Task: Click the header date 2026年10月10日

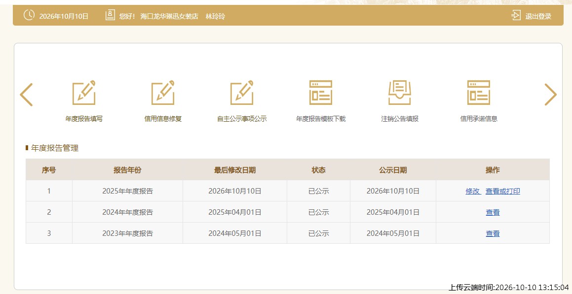Action: click(64, 16)
